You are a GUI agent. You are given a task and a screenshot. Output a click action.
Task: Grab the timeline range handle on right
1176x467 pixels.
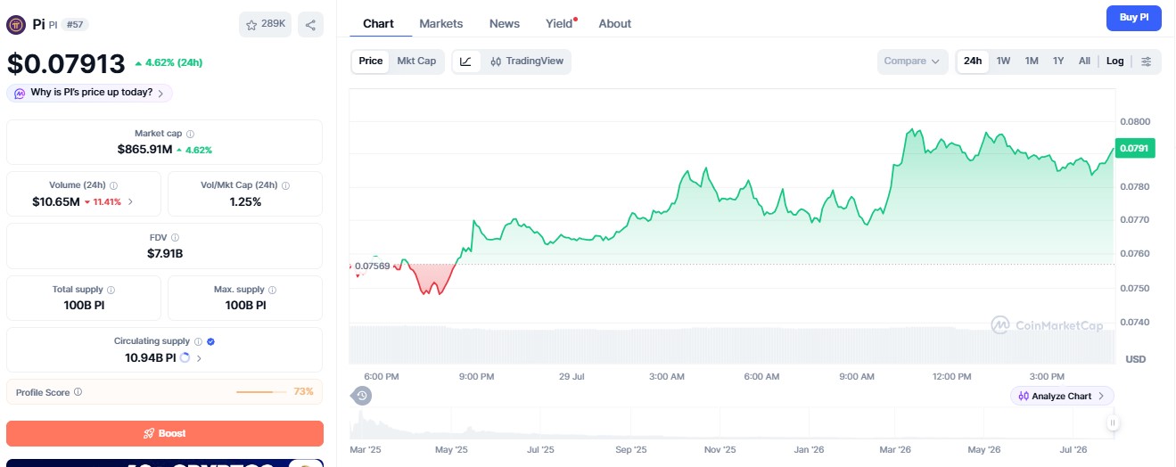[x=1112, y=422]
